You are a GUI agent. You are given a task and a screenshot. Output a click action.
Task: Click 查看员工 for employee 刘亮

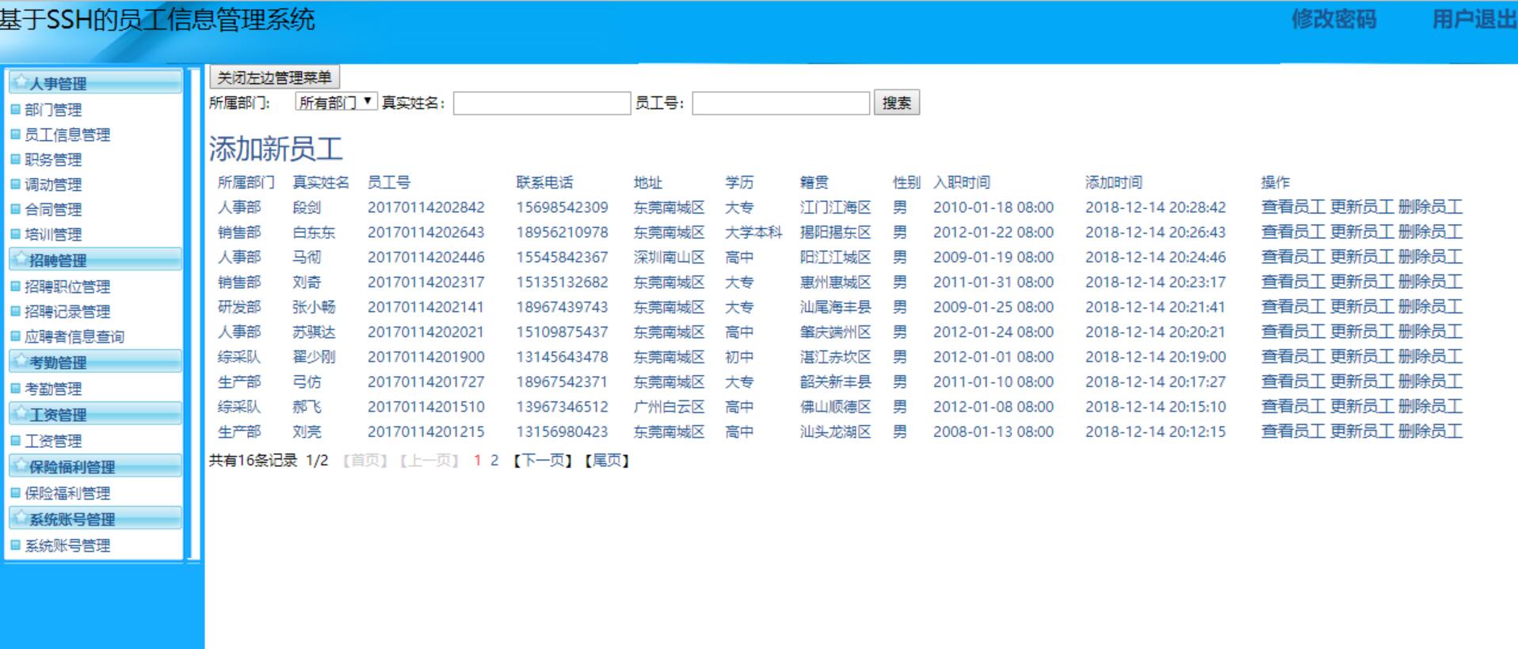pos(1293,431)
